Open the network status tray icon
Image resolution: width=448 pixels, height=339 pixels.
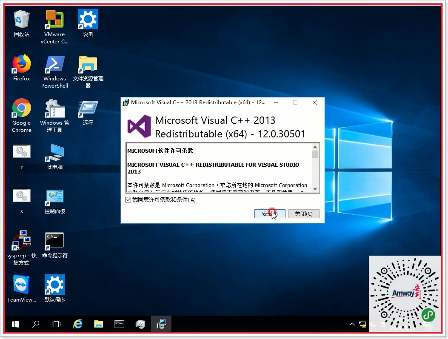click(x=362, y=324)
